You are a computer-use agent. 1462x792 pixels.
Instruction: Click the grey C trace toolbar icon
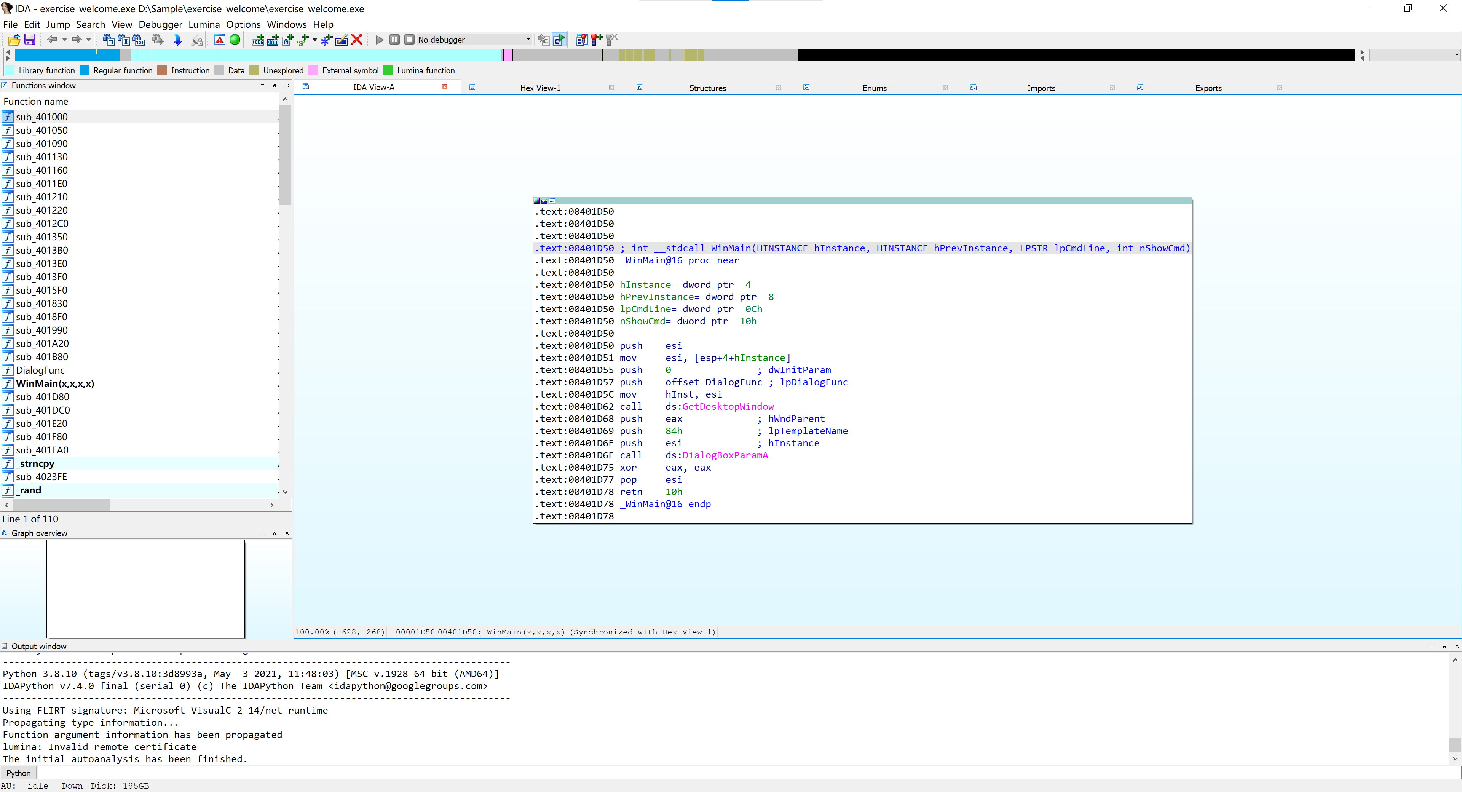[544, 39]
